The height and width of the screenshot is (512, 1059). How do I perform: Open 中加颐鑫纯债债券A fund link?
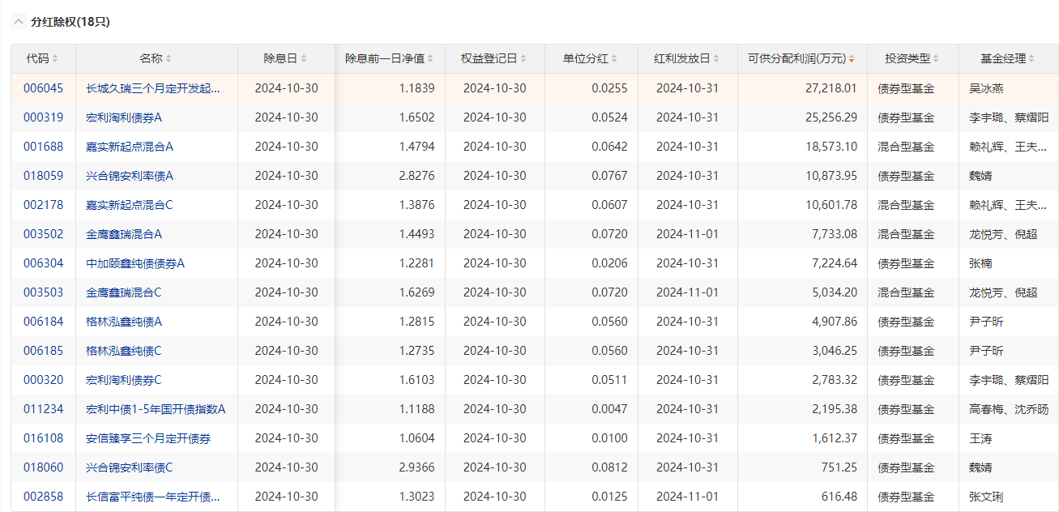tap(135, 263)
